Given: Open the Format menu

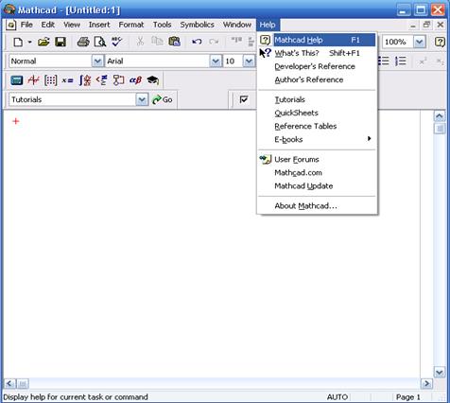Looking at the screenshot, I should click(x=131, y=25).
